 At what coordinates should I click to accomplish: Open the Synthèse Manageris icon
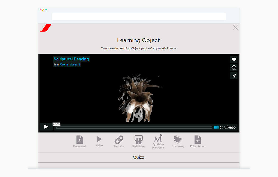158,139
